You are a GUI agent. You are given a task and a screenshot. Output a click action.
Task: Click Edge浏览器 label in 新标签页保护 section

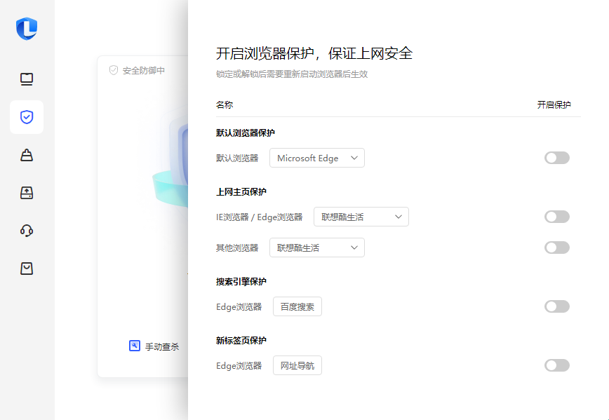pyautogui.click(x=239, y=365)
